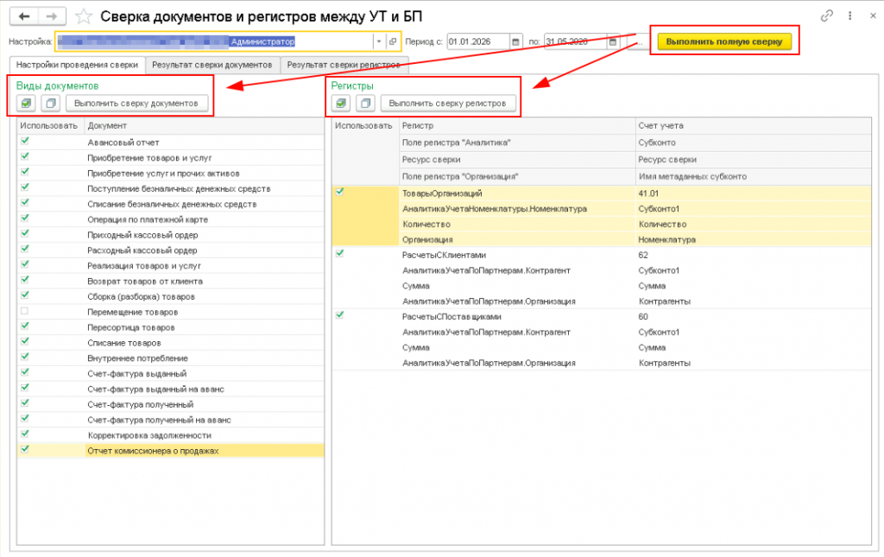
Task: Open Результат сверки регистров tab
Action: click(344, 65)
